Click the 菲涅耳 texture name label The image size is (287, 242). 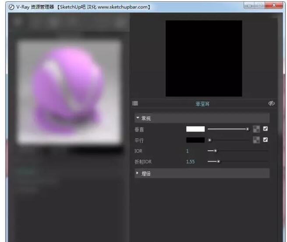click(x=202, y=104)
